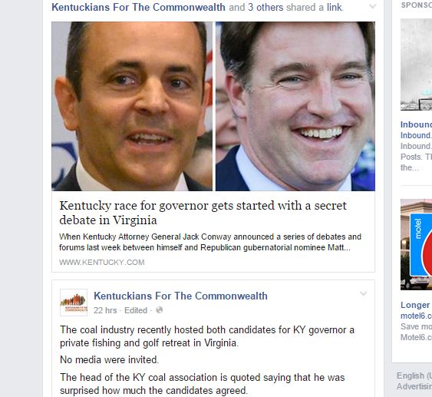Click the public globe privacy icon
This screenshot has width=432, height=397.
click(x=160, y=310)
